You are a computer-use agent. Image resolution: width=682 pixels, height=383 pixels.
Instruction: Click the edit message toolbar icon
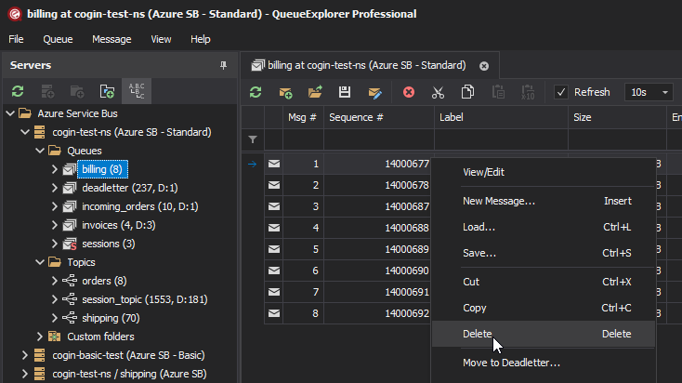pos(374,92)
